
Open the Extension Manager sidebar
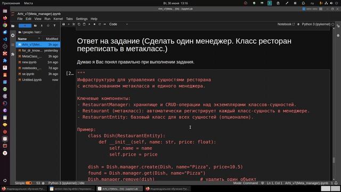pos(13,54)
